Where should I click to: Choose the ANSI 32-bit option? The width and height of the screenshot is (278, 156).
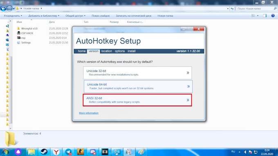point(137,100)
